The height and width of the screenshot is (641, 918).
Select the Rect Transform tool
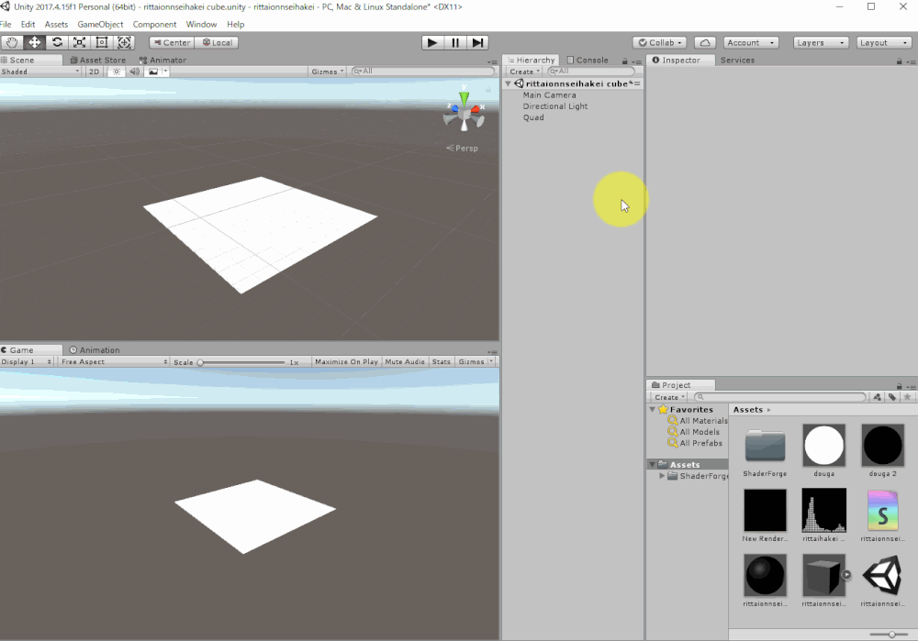tap(102, 43)
